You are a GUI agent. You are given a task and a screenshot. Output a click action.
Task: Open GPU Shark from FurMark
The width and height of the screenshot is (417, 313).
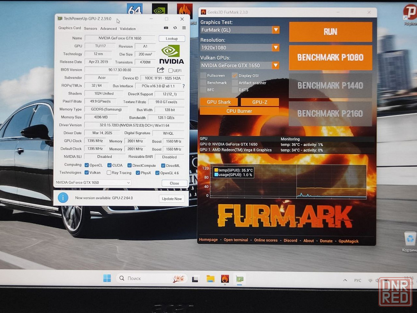[x=219, y=102]
